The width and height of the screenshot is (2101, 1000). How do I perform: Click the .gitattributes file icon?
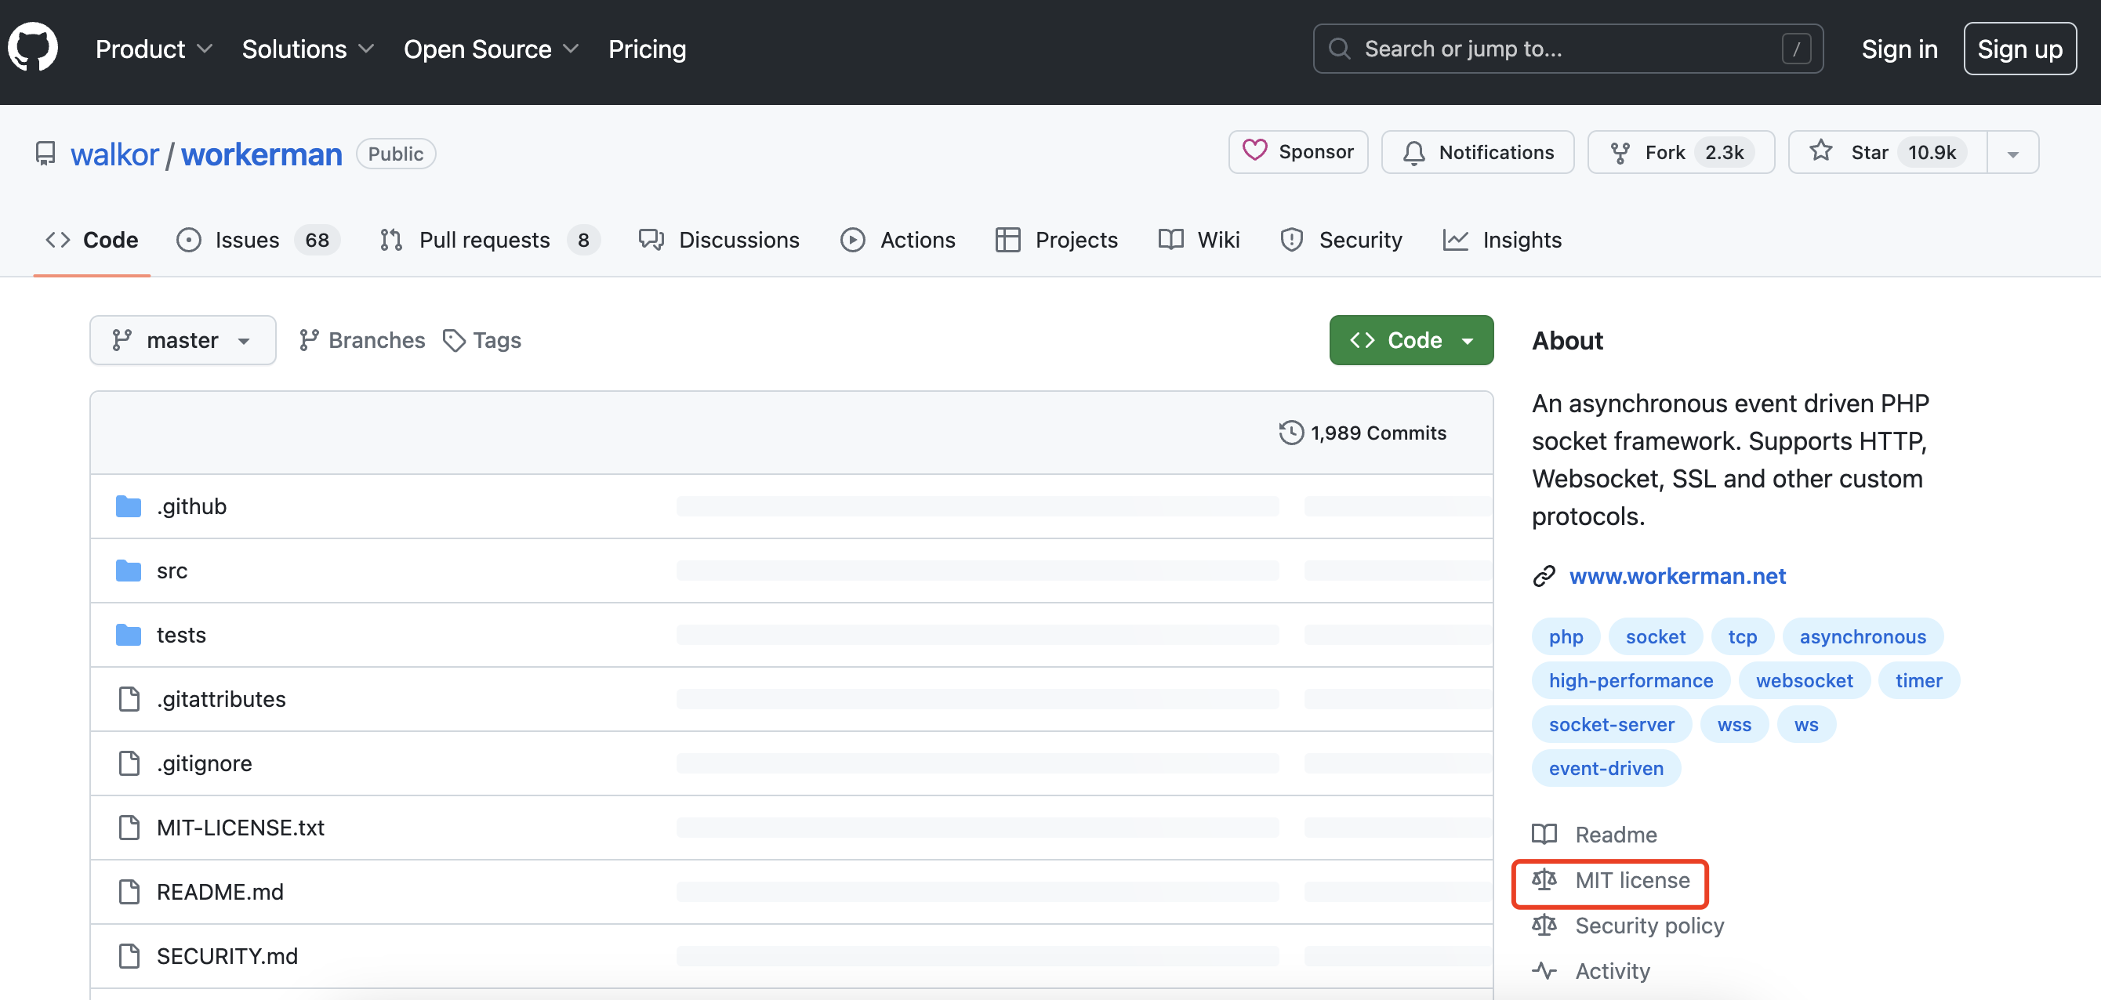[x=129, y=699]
